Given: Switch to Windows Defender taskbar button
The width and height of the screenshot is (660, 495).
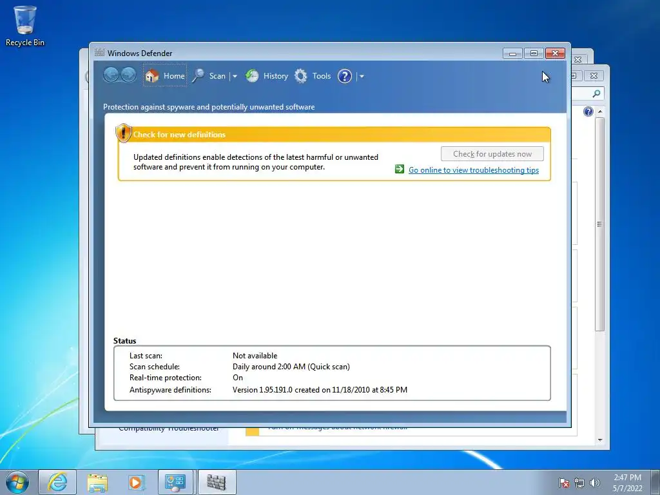Looking at the screenshot, I should pos(217,482).
